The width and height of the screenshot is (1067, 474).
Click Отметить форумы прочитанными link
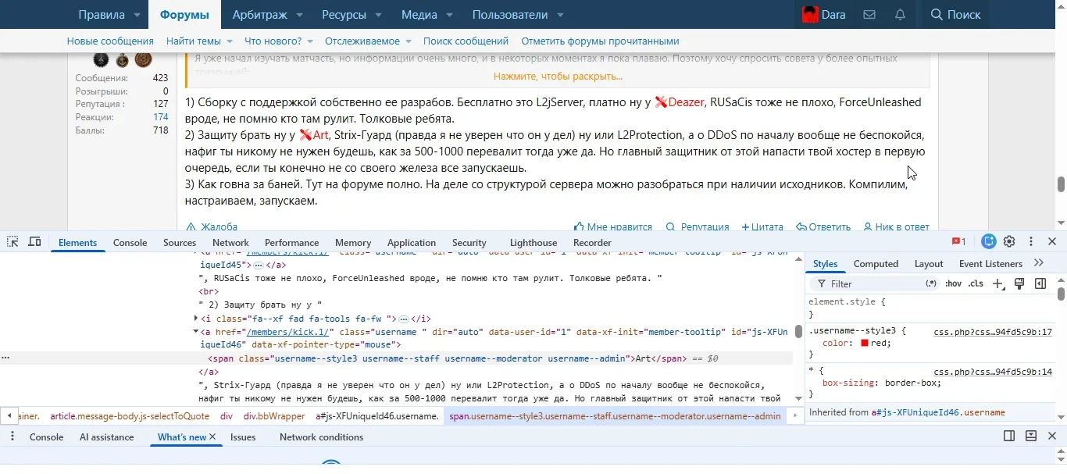tap(600, 41)
